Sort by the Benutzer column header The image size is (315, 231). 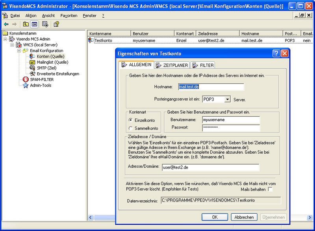tap(152, 33)
